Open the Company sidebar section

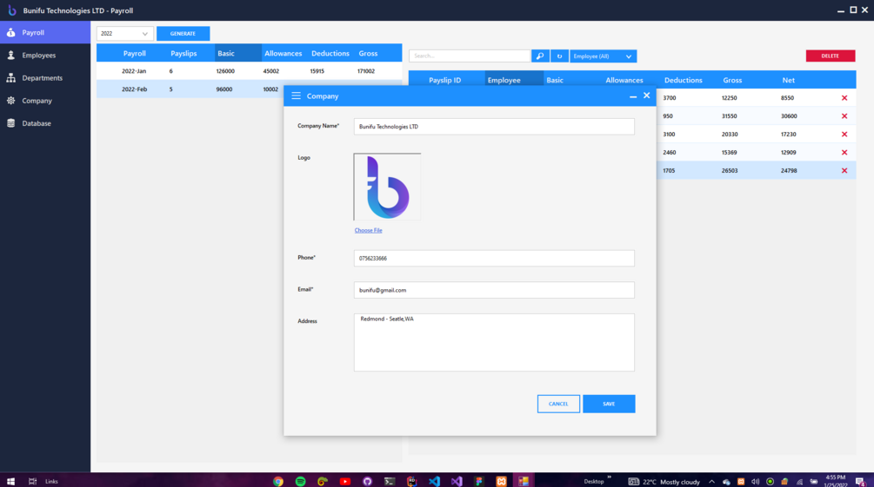[x=45, y=101]
